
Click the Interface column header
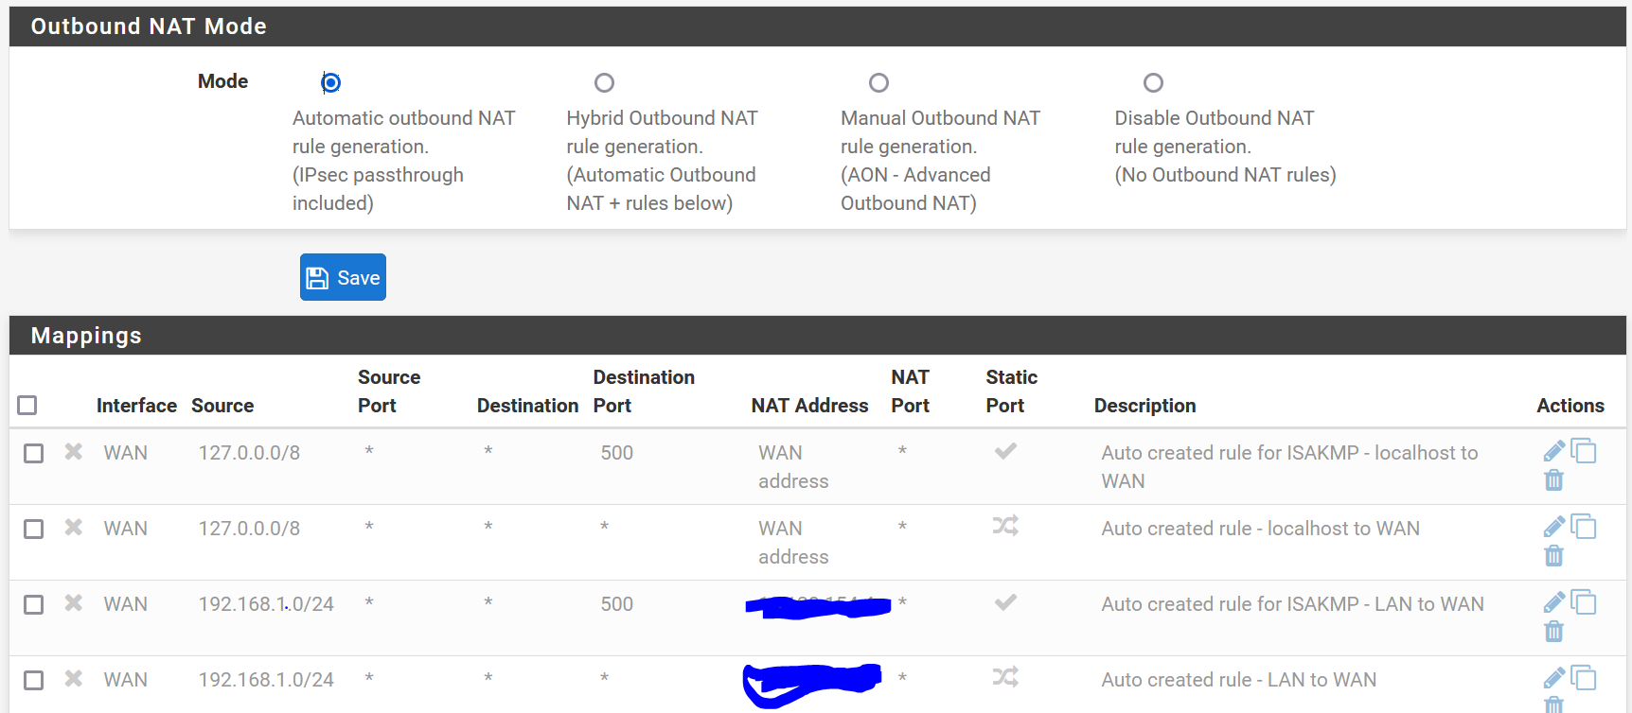click(x=136, y=406)
